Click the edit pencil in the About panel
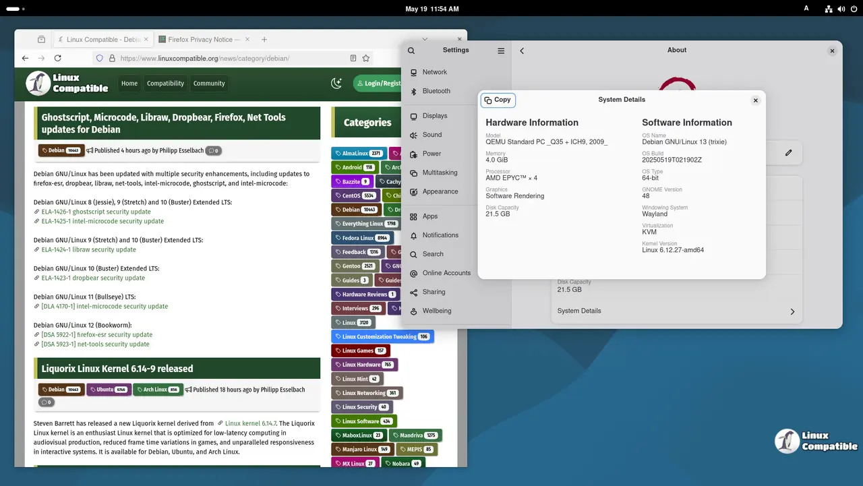Viewport: 863px width, 486px height. click(x=788, y=153)
